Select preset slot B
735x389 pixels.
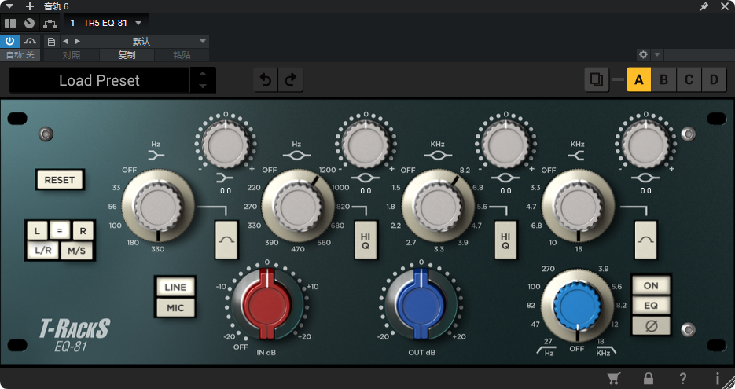[x=663, y=79]
